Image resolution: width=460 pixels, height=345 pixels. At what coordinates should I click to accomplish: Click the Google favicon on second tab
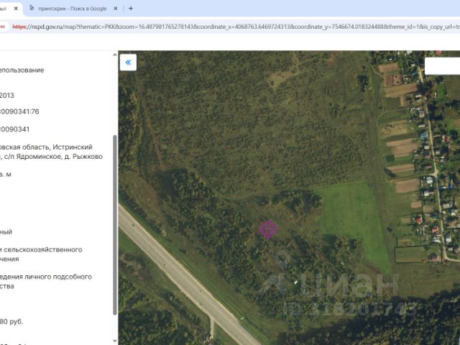(x=32, y=8)
